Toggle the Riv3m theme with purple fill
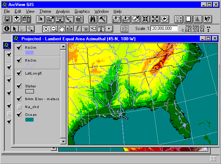This screenshot has height=164, width=221. click(19, 47)
